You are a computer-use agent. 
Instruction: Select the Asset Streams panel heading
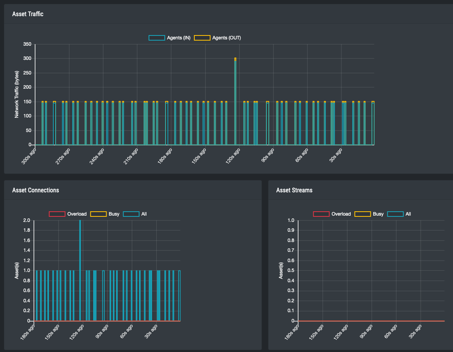tap(294, 190)
